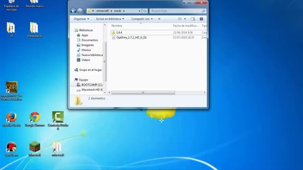303x170 pixels.
Task: Close the mods Explorer window
Action: (x=201, y=2)
